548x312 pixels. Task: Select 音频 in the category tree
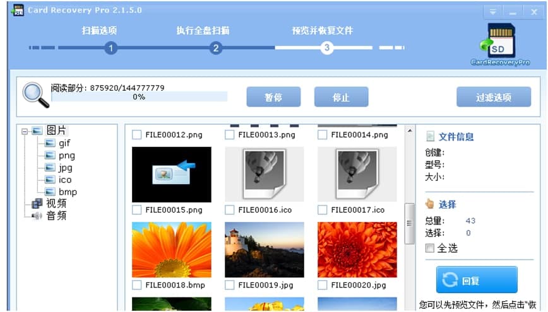[x=56, y=216]
